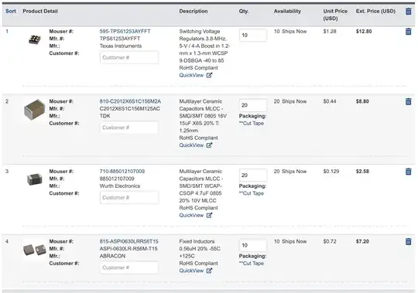Click manufacturer name TDK
The width and height of the screenshot is (418, 293).
[104, 116]
